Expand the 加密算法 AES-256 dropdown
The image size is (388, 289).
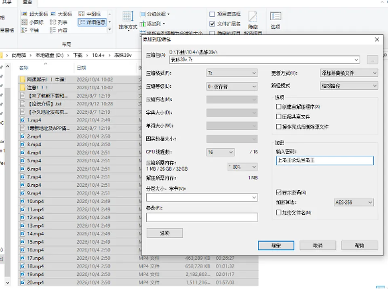(x=354, y=203)
